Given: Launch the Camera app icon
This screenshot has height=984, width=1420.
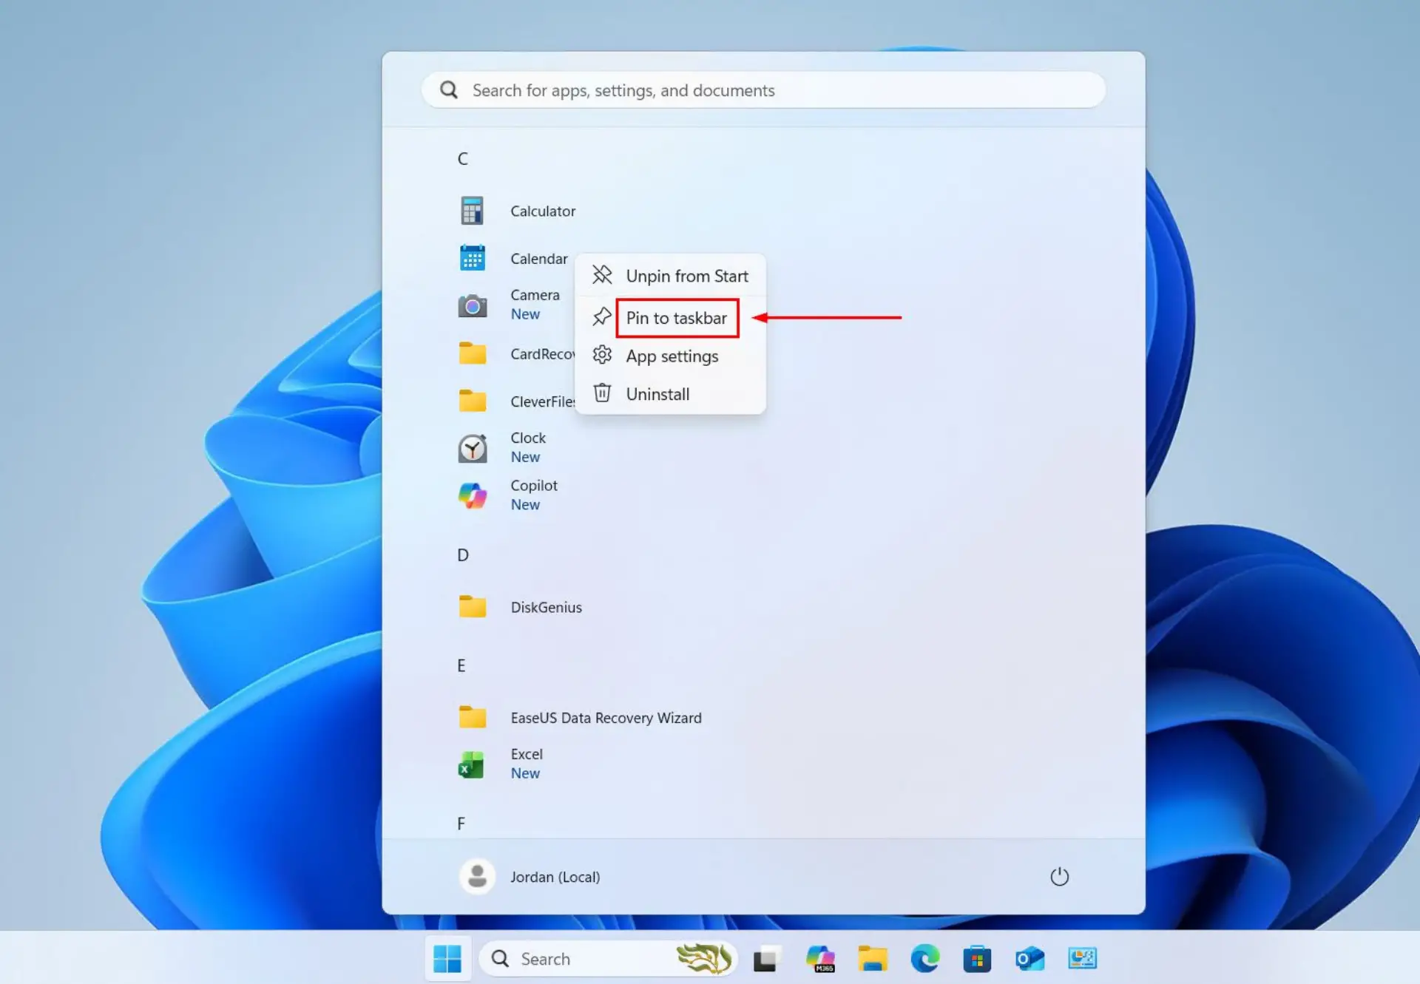Looking at the screenshot, I should (x=472, y=305).
